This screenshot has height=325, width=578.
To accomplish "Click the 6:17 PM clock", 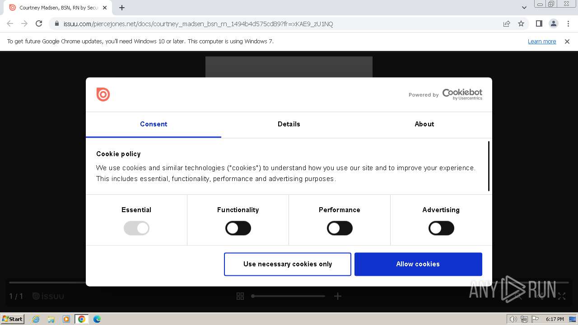I will (x=555, y=319).
